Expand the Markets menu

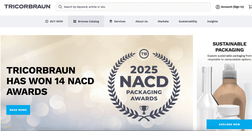pyautogui.click(x=163, y=21)
